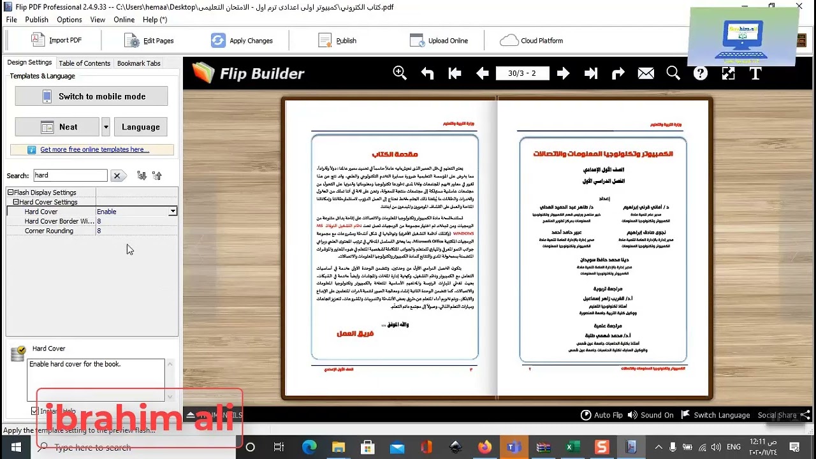816x459 pixels.
Task: Switch to the Bookmark Tabs tab
Action: coord(139,63)
